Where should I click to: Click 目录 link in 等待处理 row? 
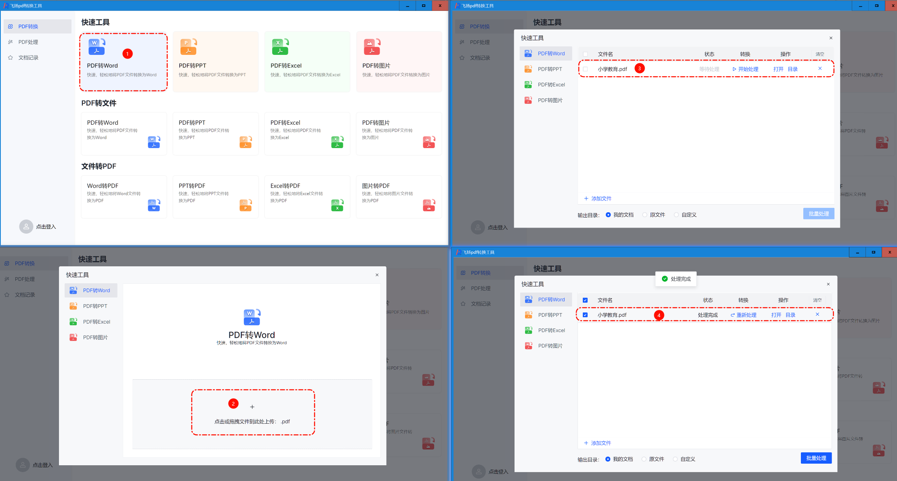(793, 69)
